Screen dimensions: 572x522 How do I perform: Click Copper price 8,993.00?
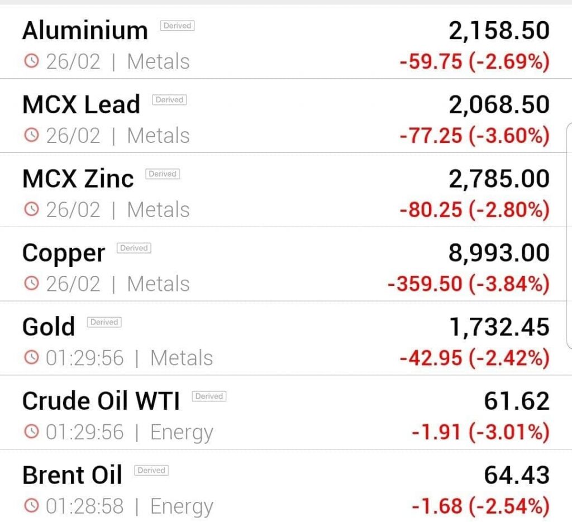point(499,252)
